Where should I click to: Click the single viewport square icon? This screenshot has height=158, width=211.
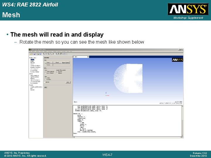click(x=64, y=54)
